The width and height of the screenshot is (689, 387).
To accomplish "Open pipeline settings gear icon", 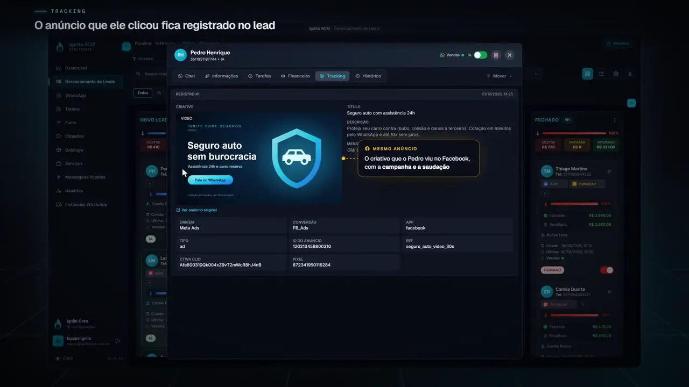I will [616, 74].
